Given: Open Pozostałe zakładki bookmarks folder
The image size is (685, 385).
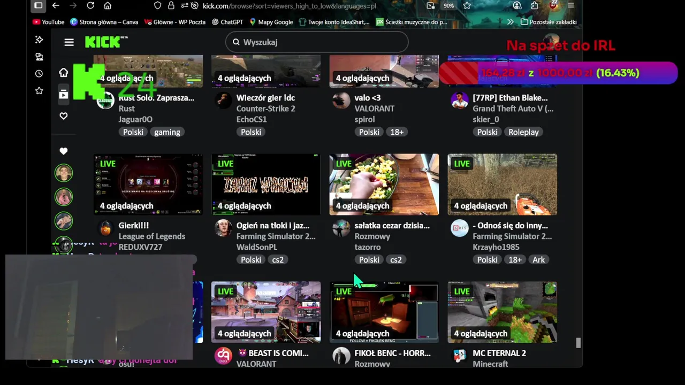Looking at the screenshot, I should tap(549, 22).
